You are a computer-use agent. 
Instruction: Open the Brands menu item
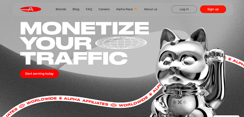pos(61,9)
